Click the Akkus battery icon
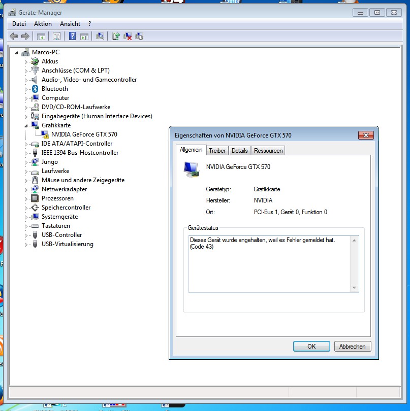 point(35,61)
